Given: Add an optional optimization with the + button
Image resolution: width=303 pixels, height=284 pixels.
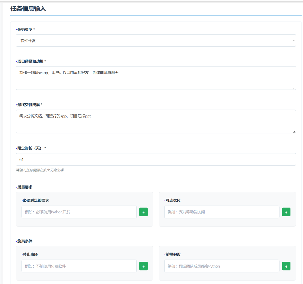Looking at the screenshot, I should pos(286,212).
